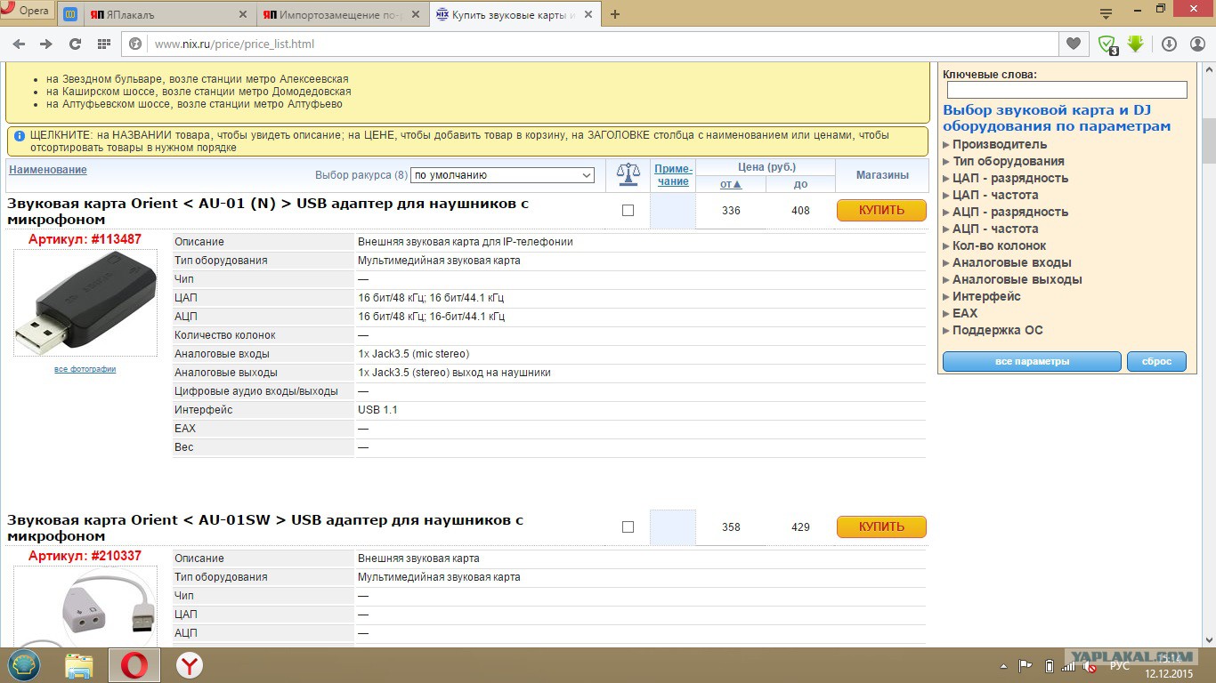This screenshot has width=1216, height=683.
Task: Open the Примечание column link
Action: click(x=673, y=175)
